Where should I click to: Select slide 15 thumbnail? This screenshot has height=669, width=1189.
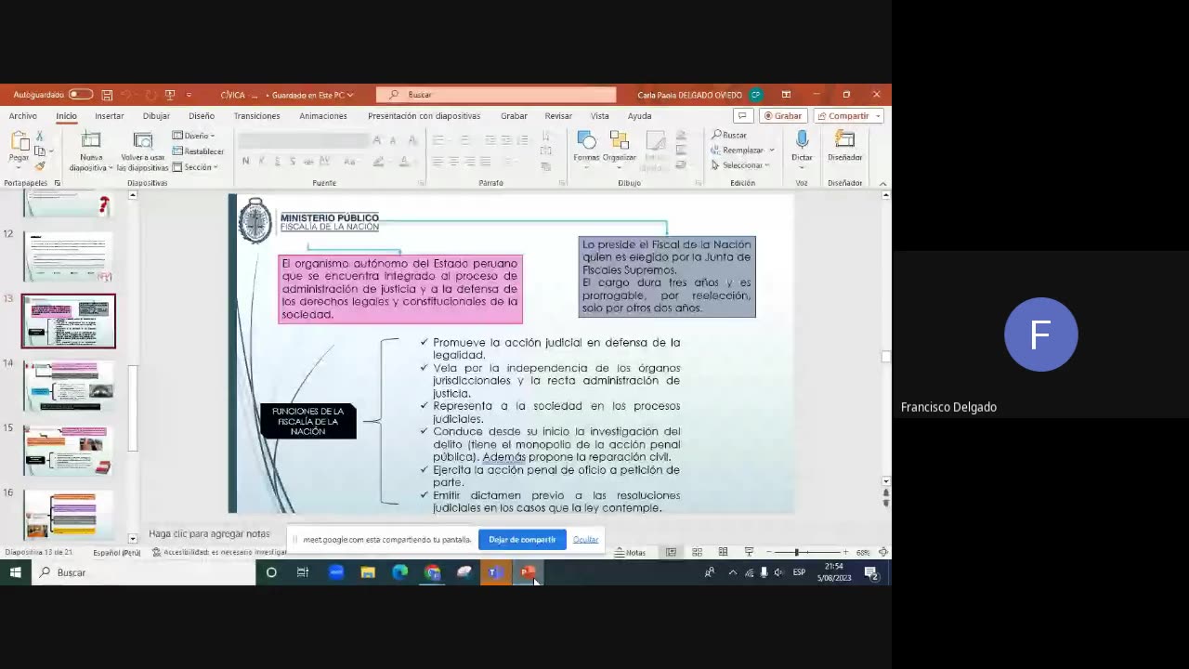pos(69,450)
